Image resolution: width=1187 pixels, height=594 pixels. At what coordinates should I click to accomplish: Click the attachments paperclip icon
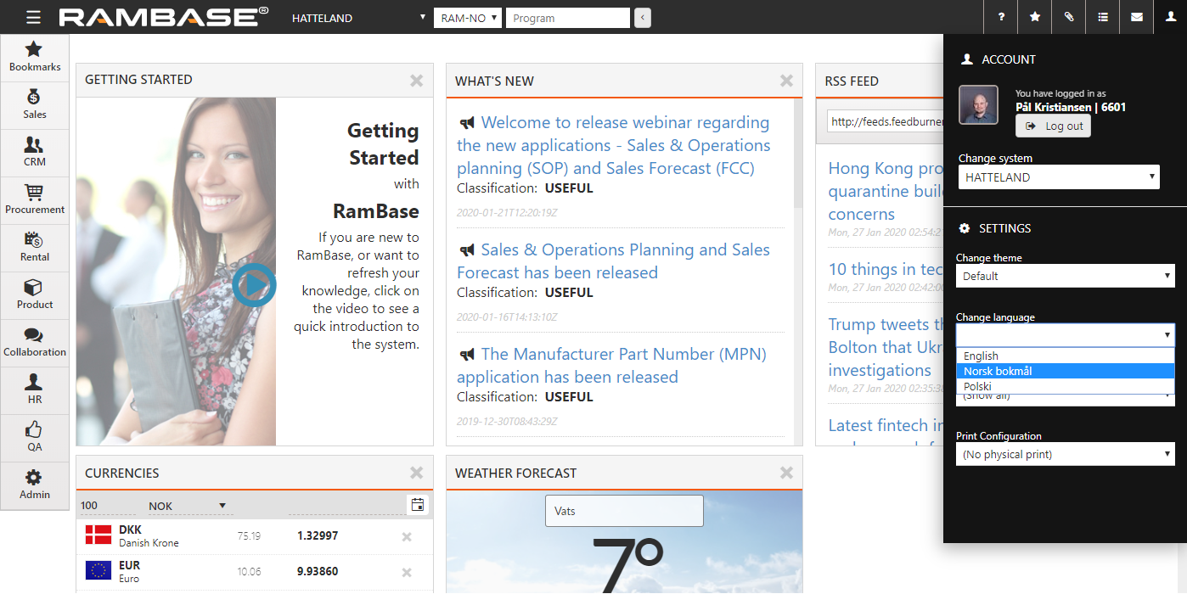[1069, 17]
